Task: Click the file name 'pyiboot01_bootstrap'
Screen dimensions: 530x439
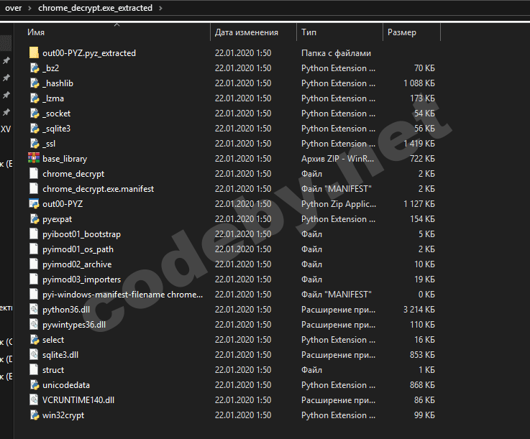Action: point(81,234)
